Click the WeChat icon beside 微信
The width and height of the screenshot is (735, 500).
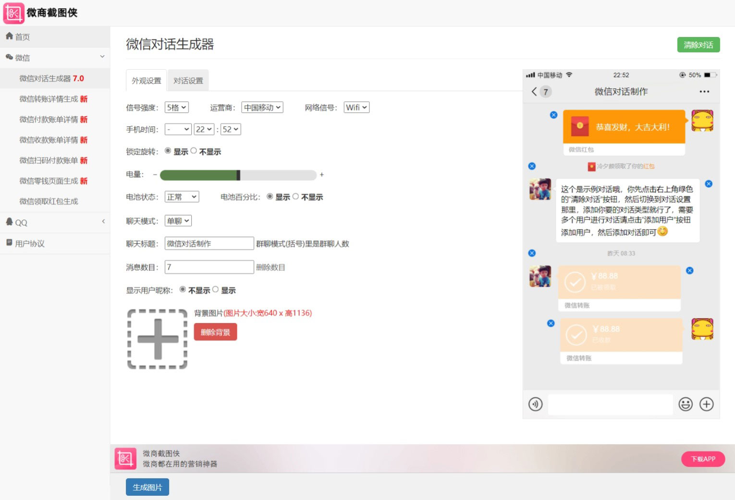(x=9, y=57)
